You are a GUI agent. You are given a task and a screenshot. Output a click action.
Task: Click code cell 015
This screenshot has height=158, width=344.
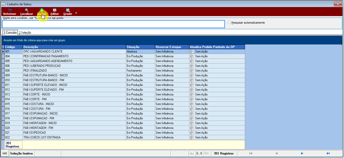14,104
